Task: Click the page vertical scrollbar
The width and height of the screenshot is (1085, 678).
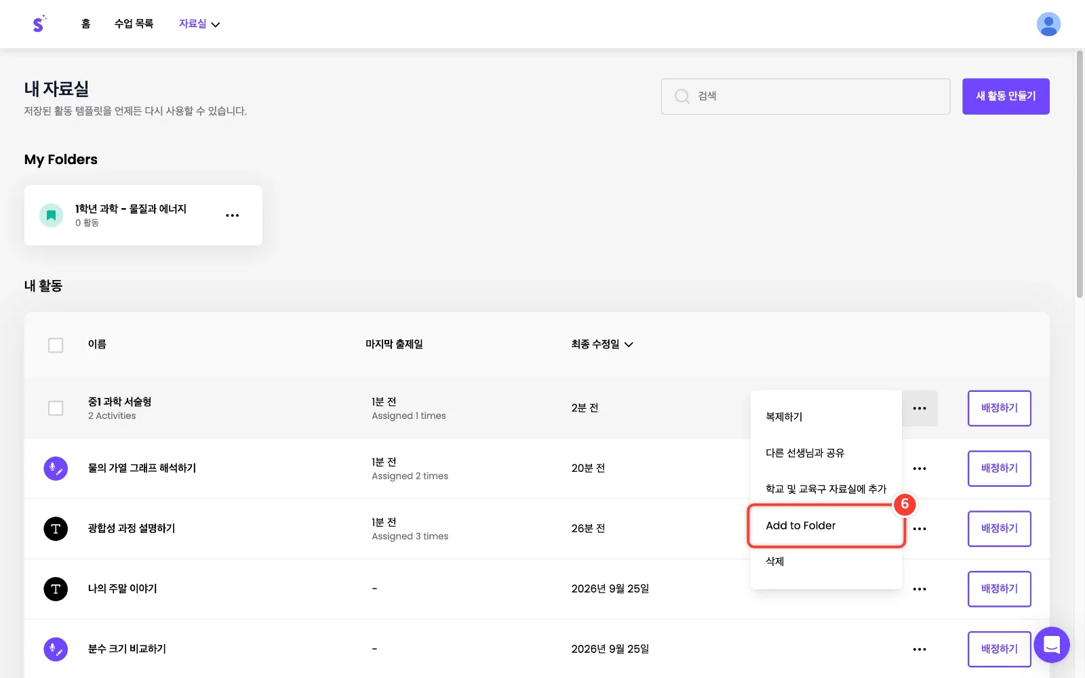Action: (1080, 174)
